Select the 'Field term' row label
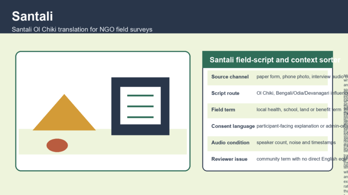 223,110
